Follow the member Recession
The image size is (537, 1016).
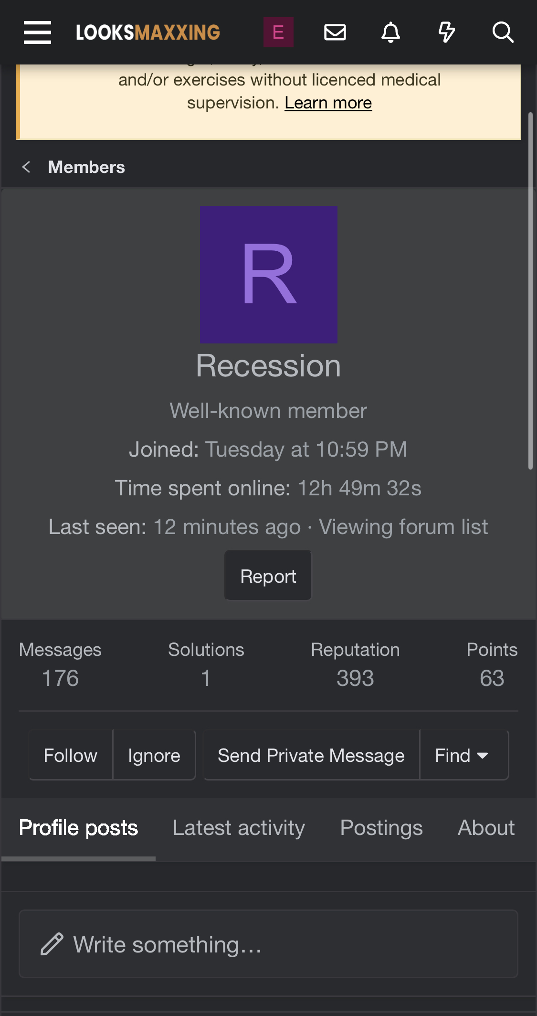(71, 756)
